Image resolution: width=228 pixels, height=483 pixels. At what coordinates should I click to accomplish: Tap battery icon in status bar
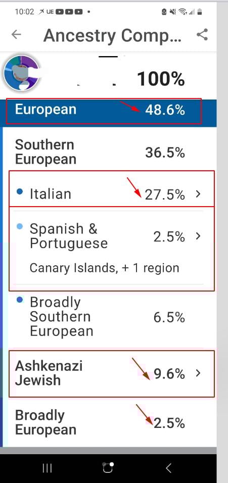[x=200, y=12]
